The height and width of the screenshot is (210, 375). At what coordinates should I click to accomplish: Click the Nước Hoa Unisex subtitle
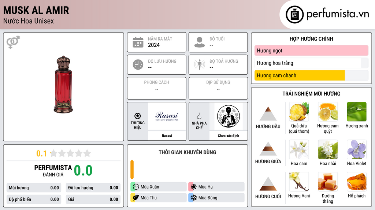tap(29, 21)
